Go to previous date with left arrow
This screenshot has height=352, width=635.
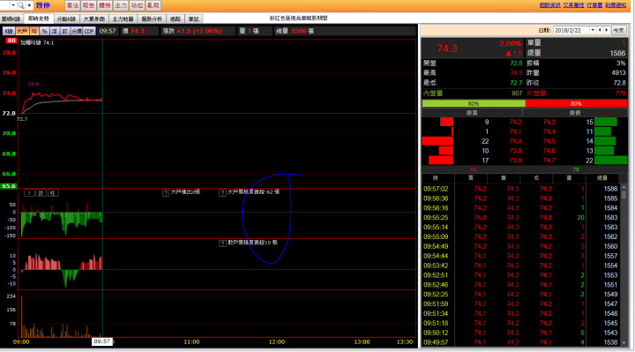601,30
